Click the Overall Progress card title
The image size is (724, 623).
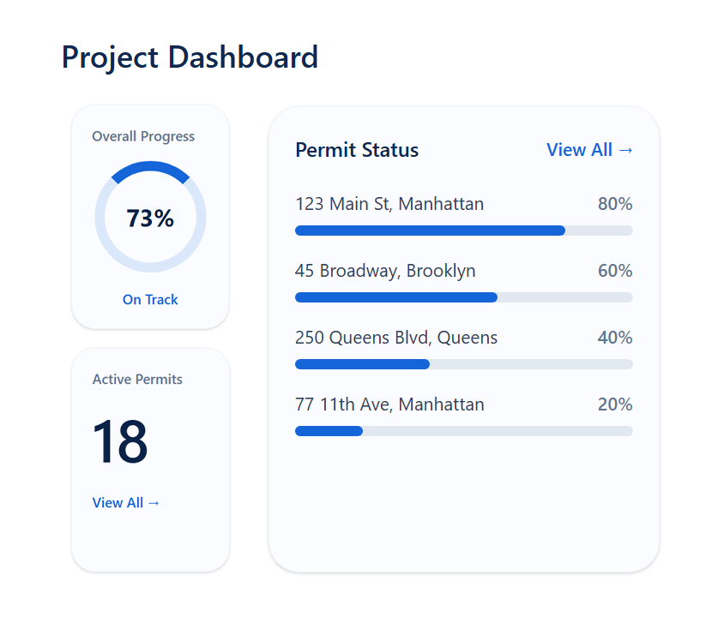click(x=143, y=136)
